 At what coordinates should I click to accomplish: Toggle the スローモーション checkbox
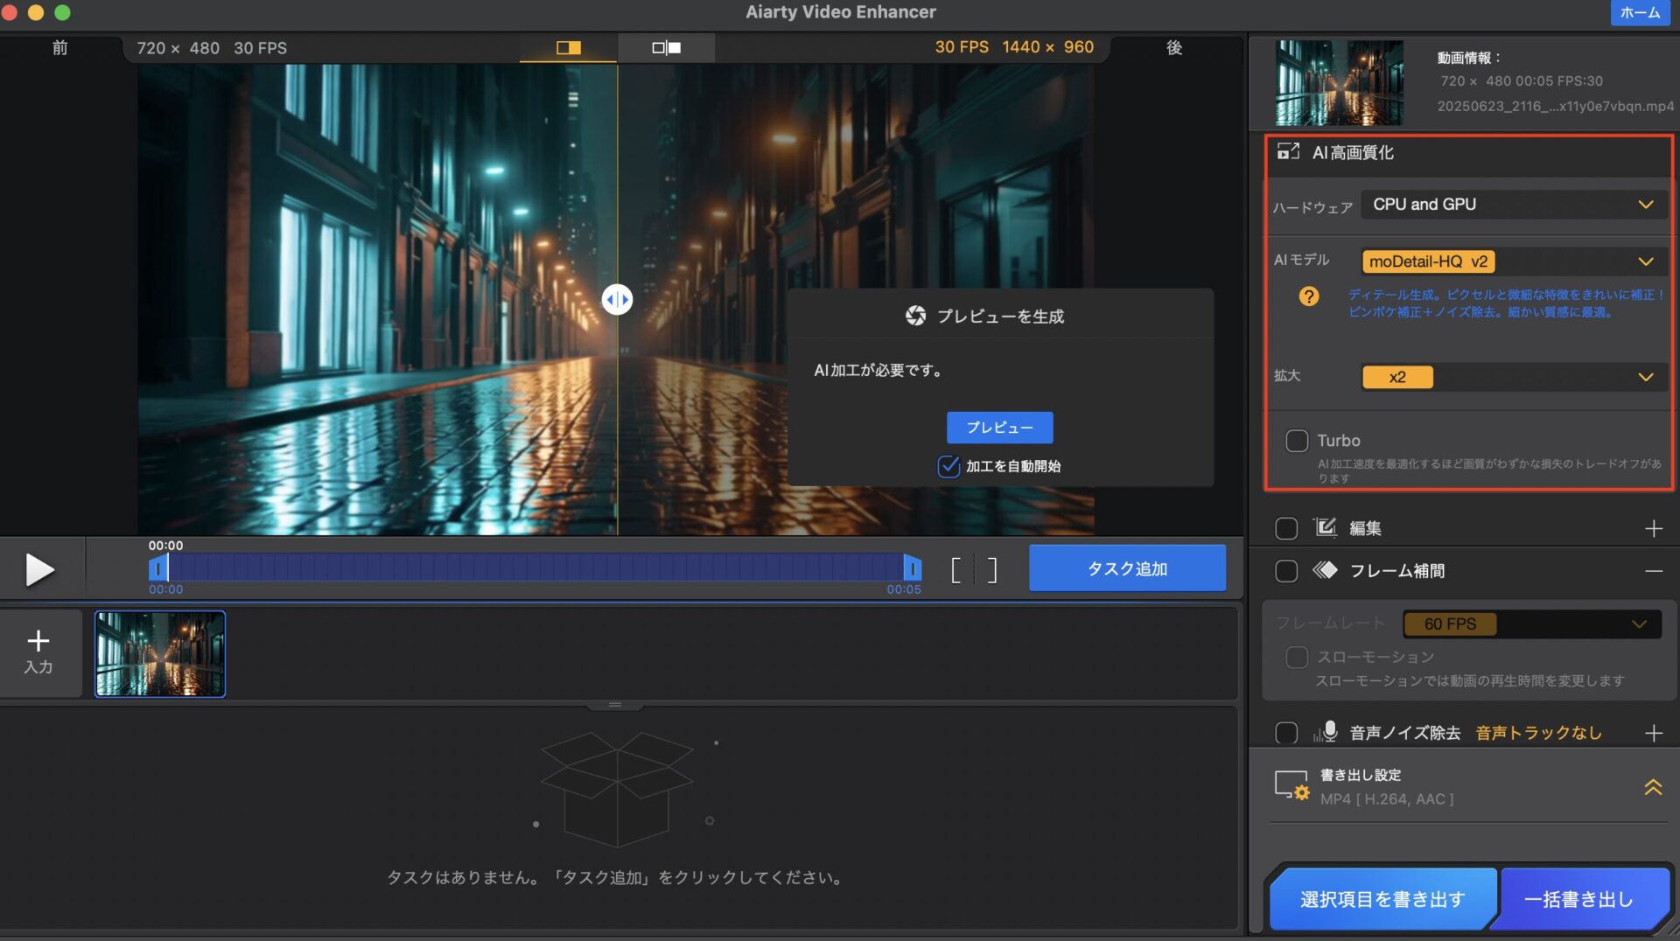pyautogui.click(x=1297, y=657)
